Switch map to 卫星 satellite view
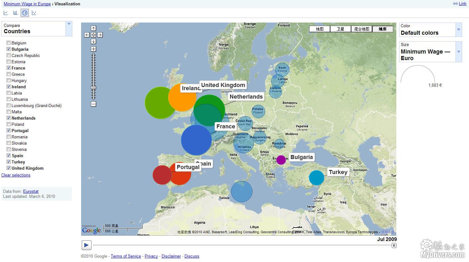Viewport: 469px width, 262px height. point(340,29)
